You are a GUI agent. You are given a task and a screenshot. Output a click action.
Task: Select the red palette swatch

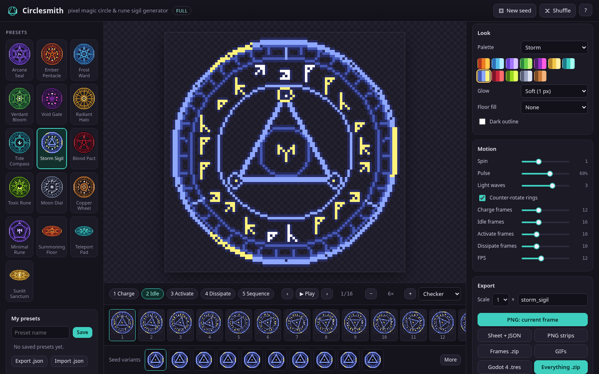tap(498, 76)
